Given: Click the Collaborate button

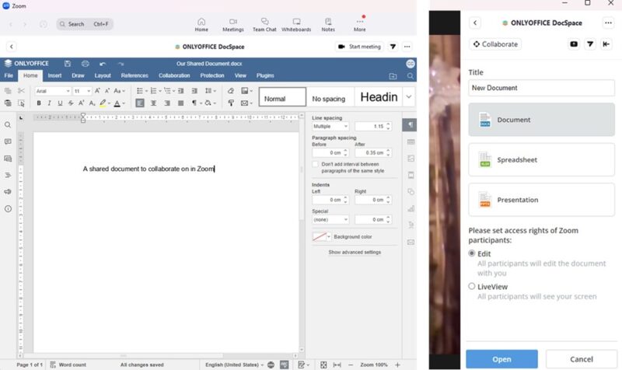Looking at the screenshot, I should [495, 44].
